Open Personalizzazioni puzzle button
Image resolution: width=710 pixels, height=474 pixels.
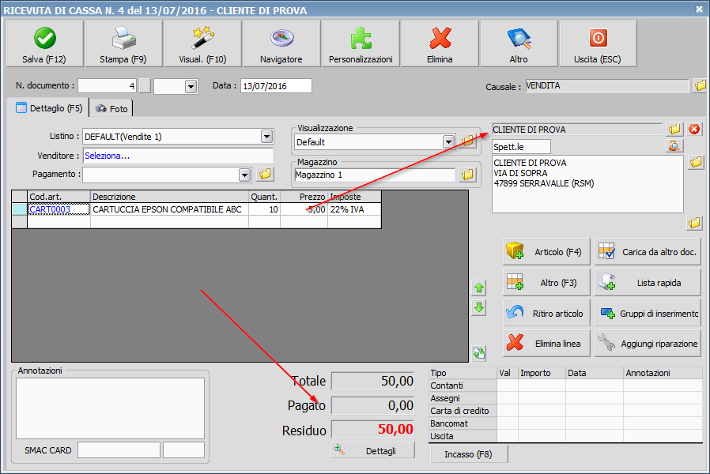coord(361,44)
